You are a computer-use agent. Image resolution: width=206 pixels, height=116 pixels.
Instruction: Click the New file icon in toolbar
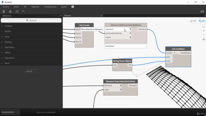tap(4, 12)
